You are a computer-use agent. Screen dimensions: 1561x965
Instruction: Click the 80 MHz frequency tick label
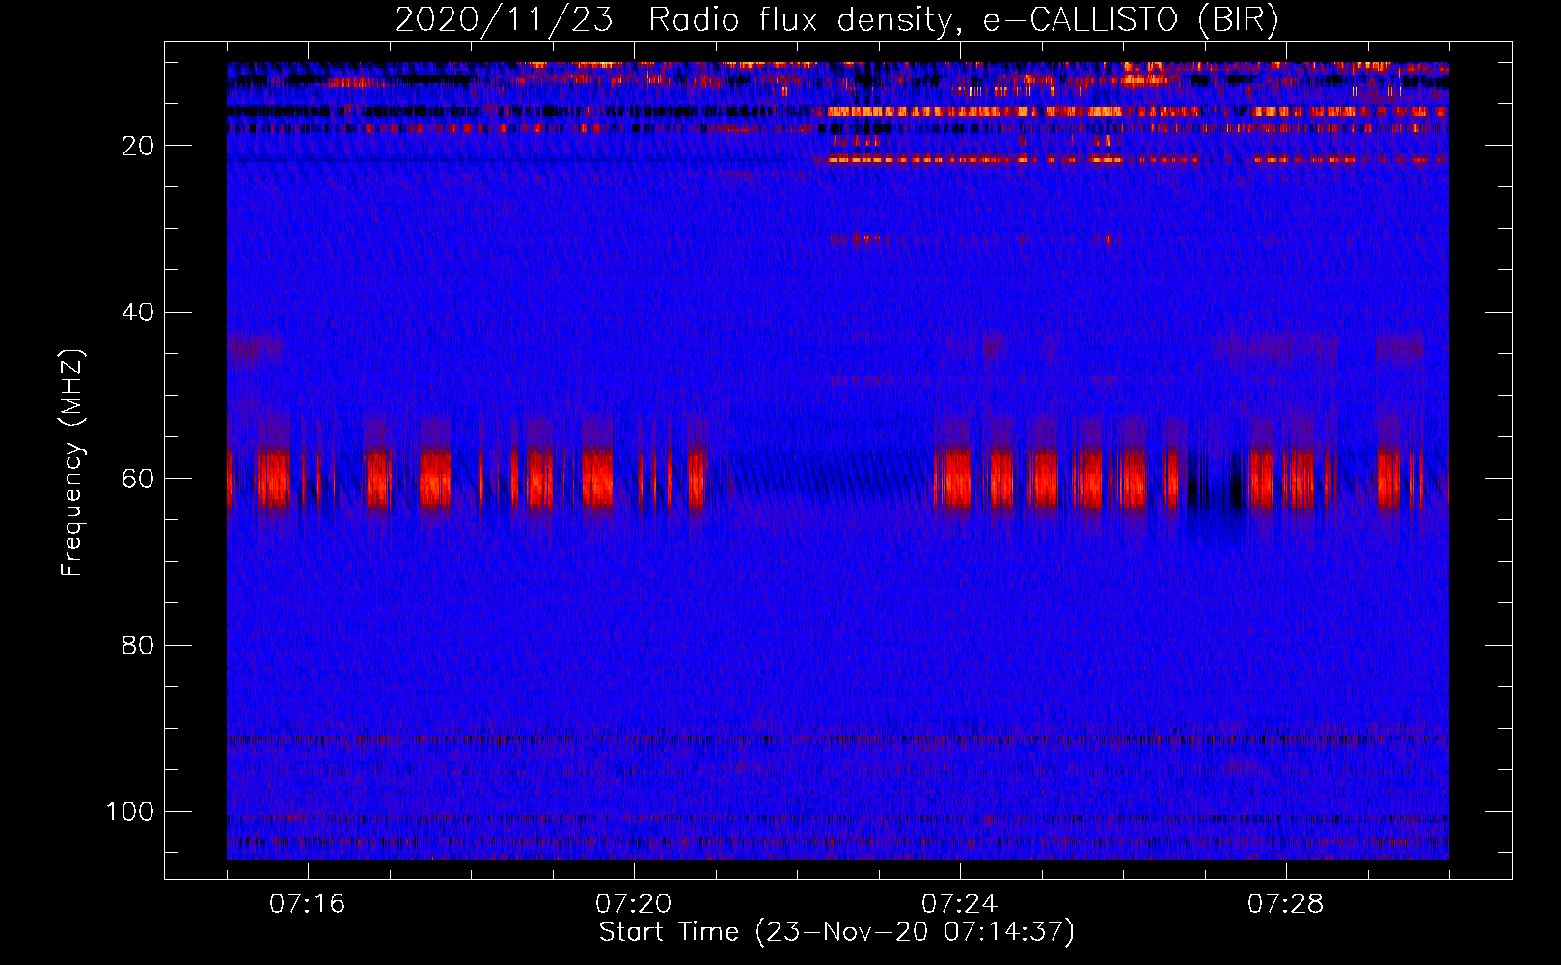point(138,645)
